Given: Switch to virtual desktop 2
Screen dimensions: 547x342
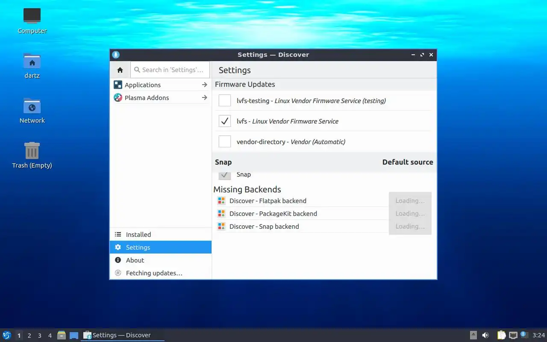Looking at the screenshot, I should tap(29, 336).
